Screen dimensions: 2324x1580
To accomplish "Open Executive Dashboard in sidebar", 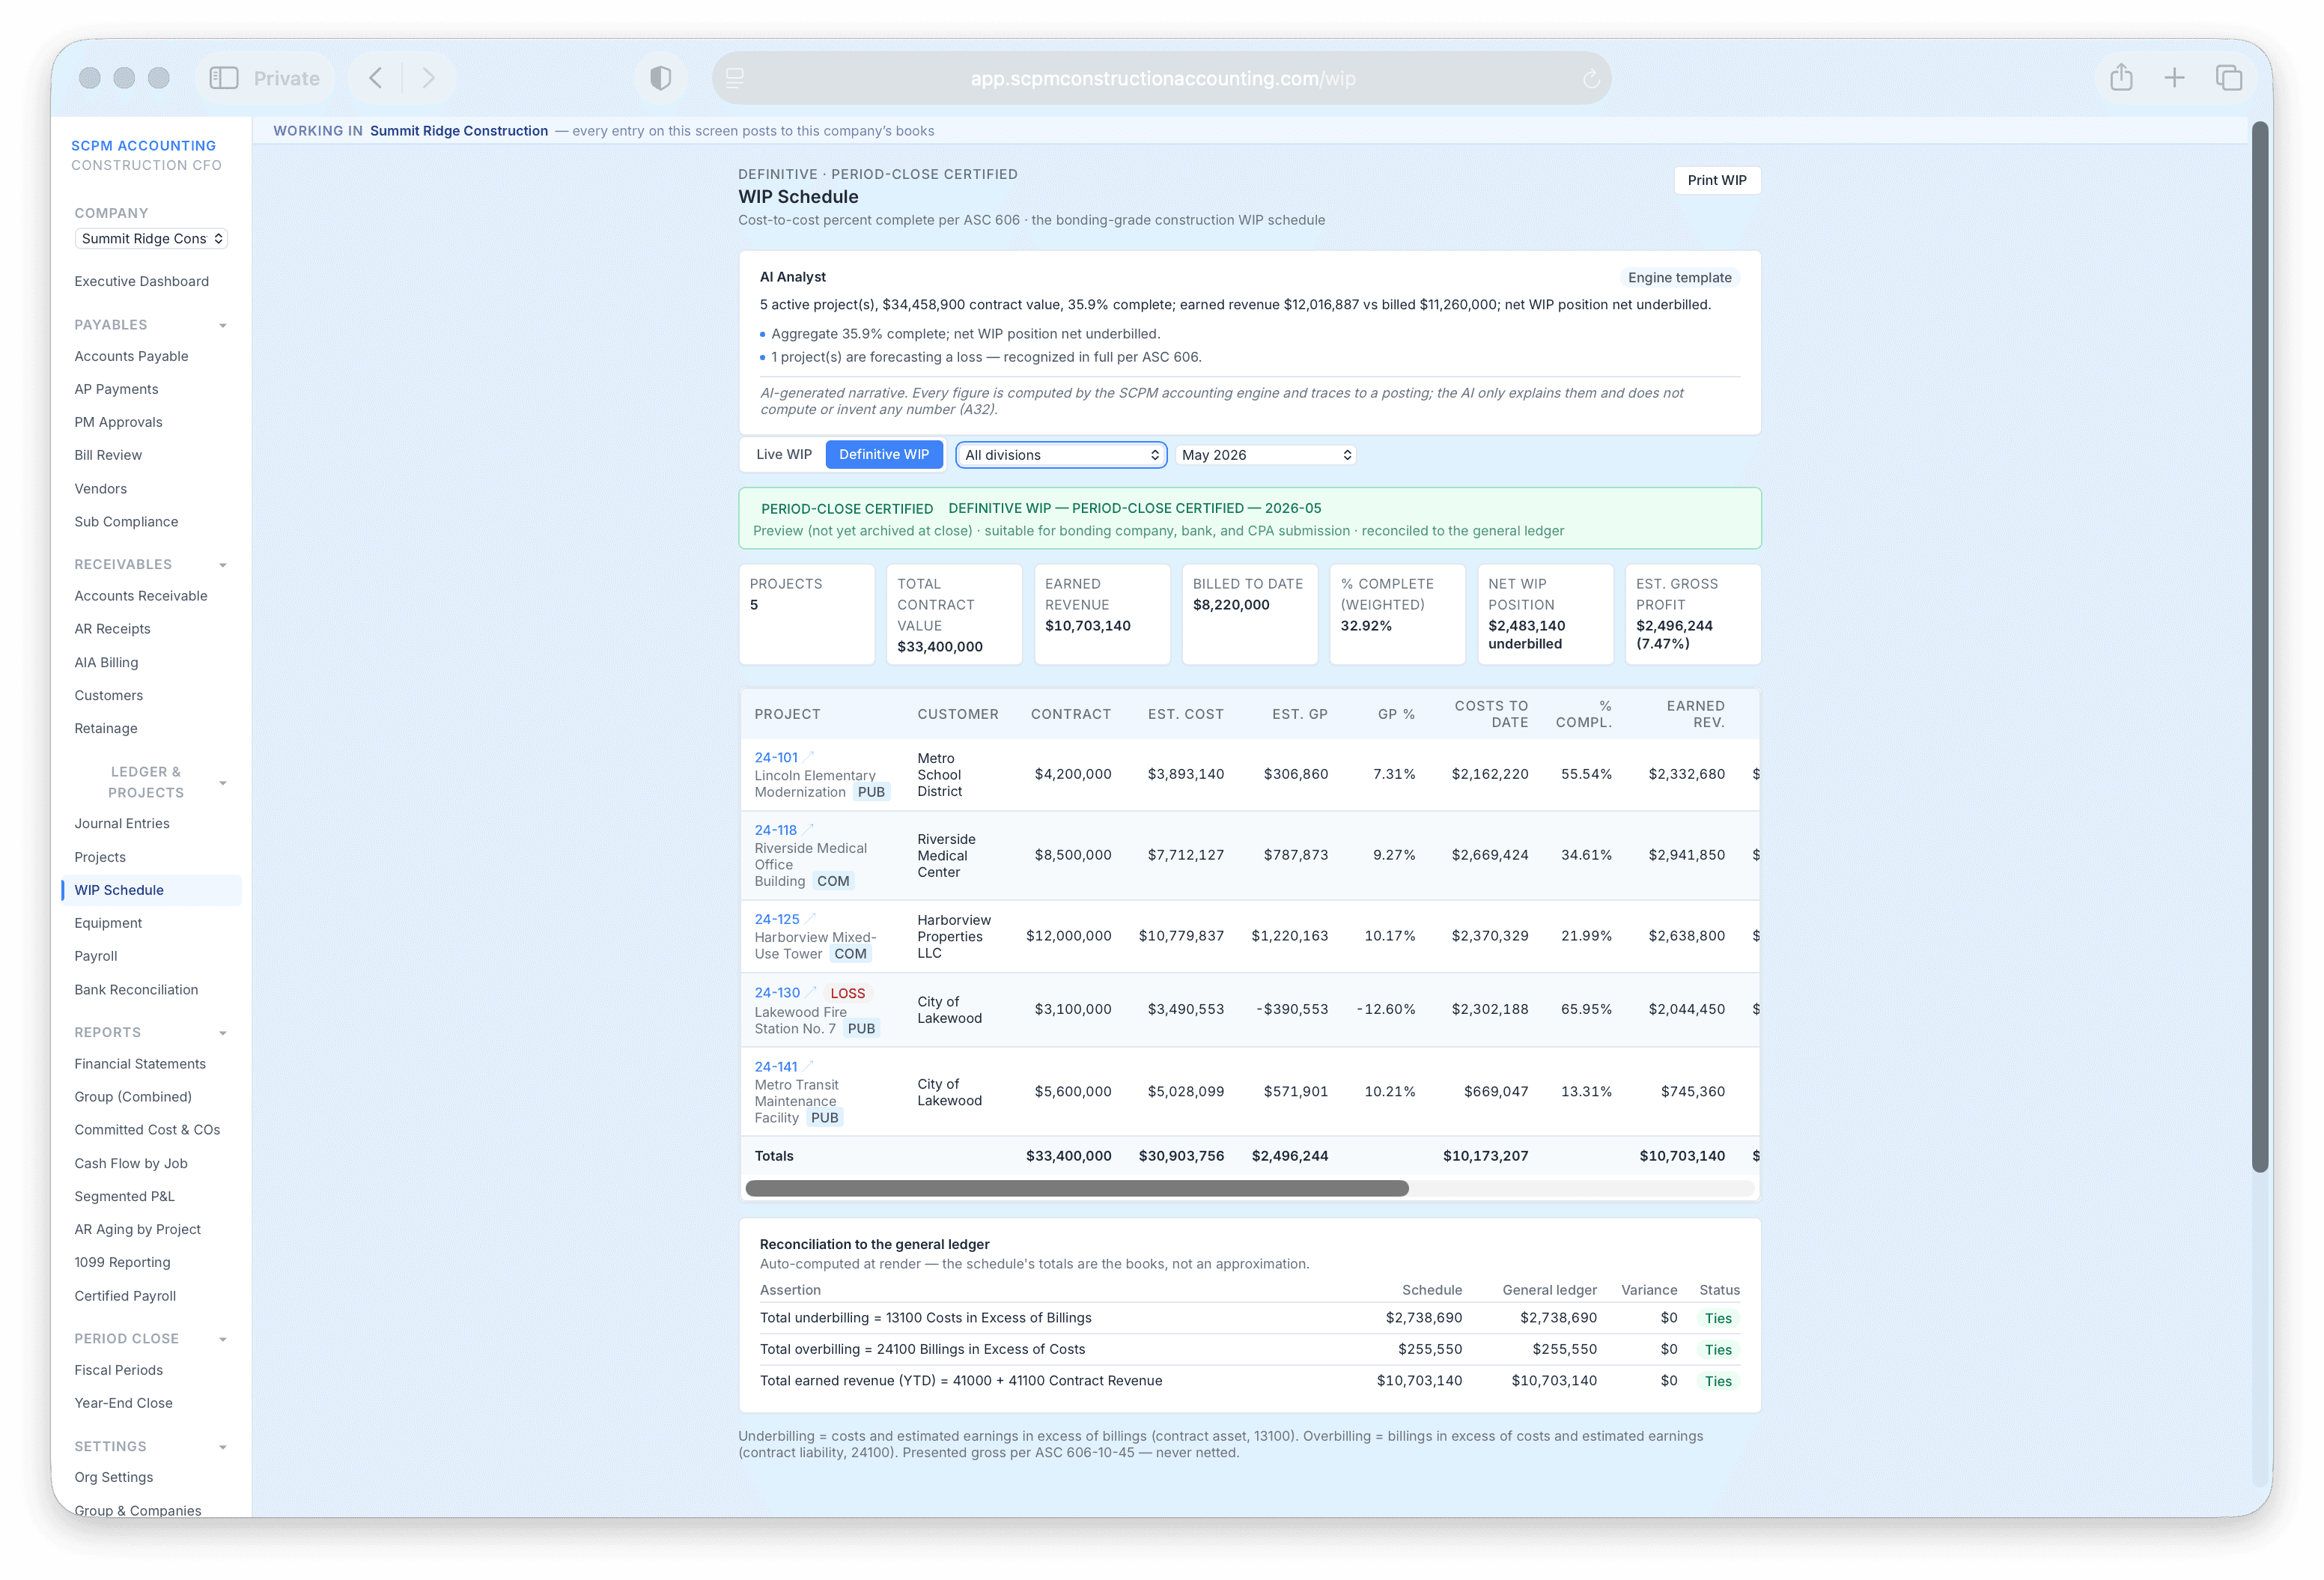I will [142, 281].
